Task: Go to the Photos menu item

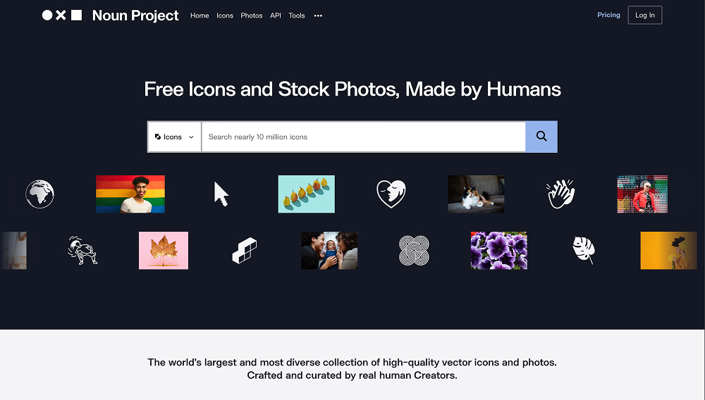Action: tap(252, 15)
